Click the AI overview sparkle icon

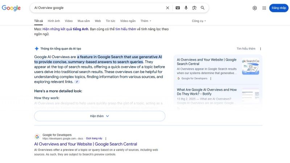click(x=37, y=49)
